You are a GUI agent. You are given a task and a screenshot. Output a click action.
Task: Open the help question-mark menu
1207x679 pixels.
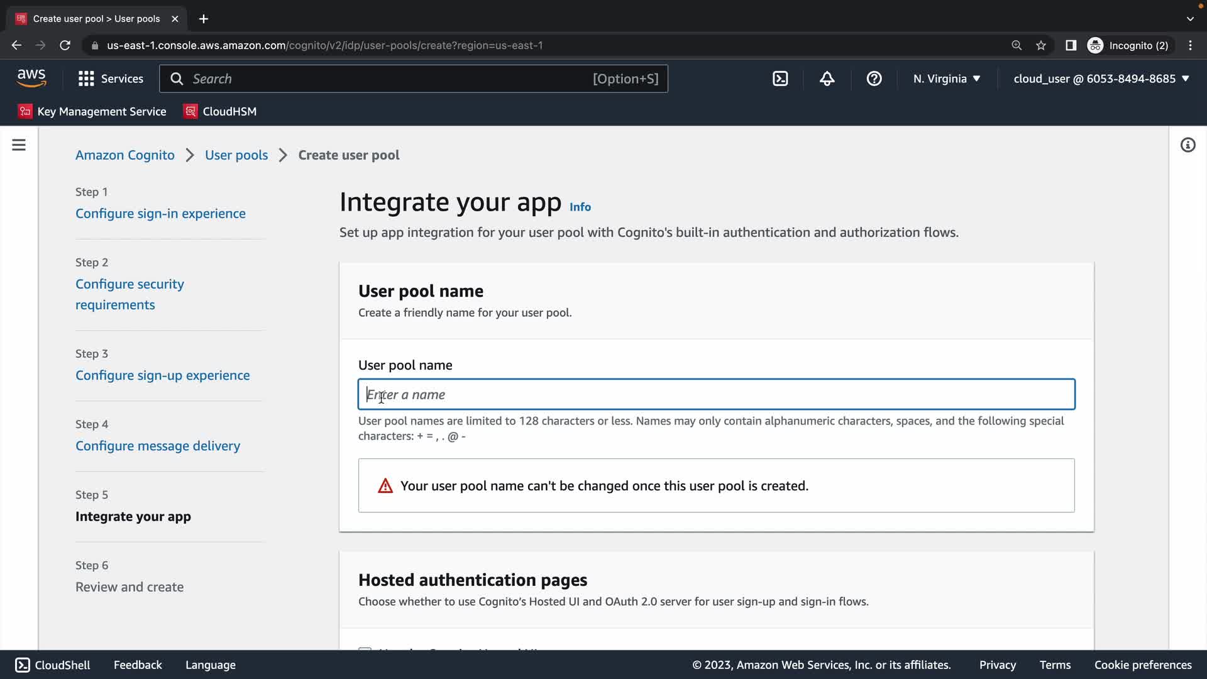(x=874, y=79)
